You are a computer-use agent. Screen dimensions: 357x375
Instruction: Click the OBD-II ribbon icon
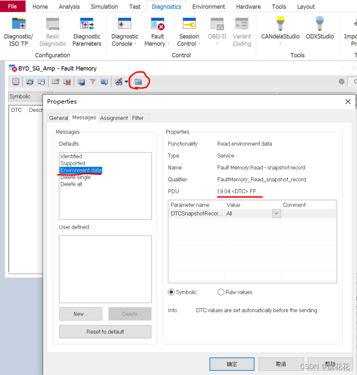pos(217,24)
